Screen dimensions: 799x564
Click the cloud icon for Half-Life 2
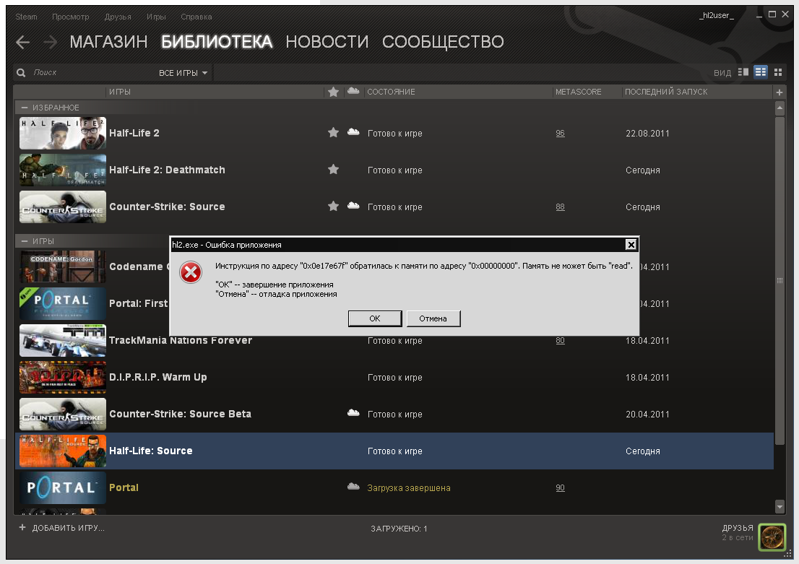pos(353,132)
